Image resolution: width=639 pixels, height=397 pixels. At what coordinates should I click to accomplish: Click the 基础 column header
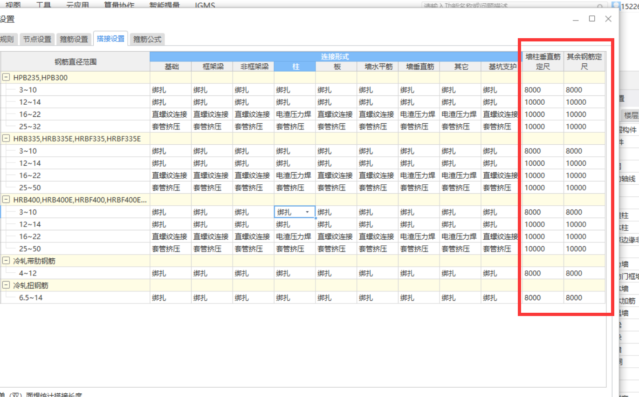[x=171, y=67]
